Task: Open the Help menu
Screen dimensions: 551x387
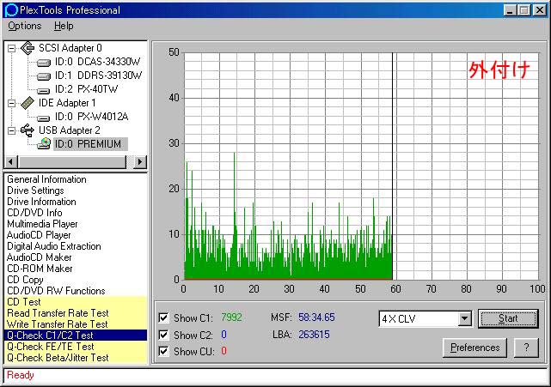Action: [x=64, y=26]
